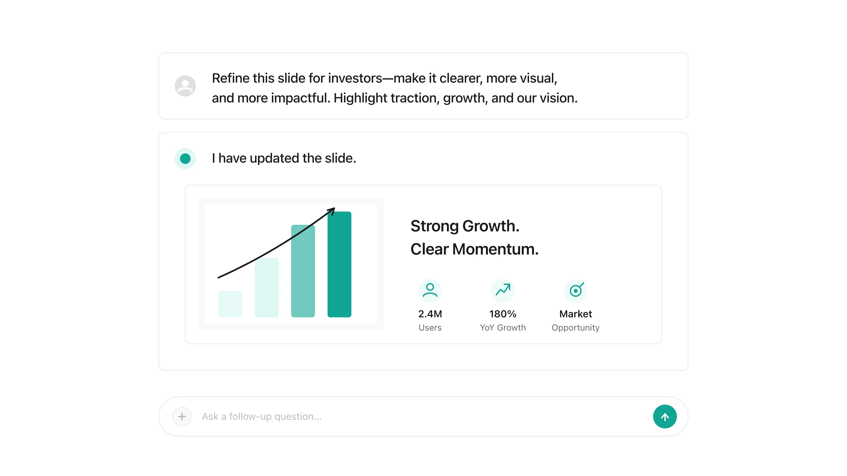
Task: Click the shortest pale chart bar
Action: [230, 304]
